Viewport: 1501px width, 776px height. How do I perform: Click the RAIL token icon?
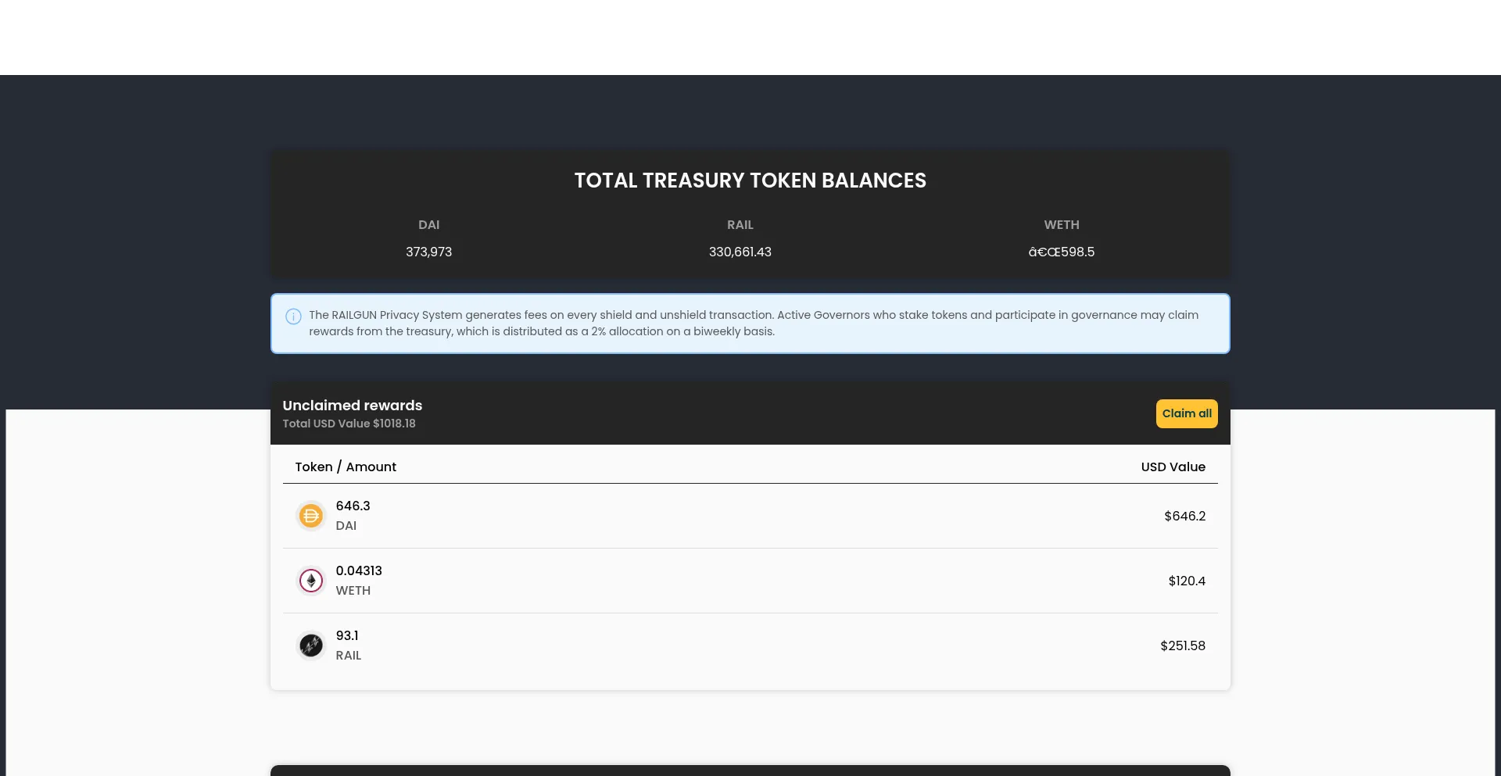(x=311, y=645)
